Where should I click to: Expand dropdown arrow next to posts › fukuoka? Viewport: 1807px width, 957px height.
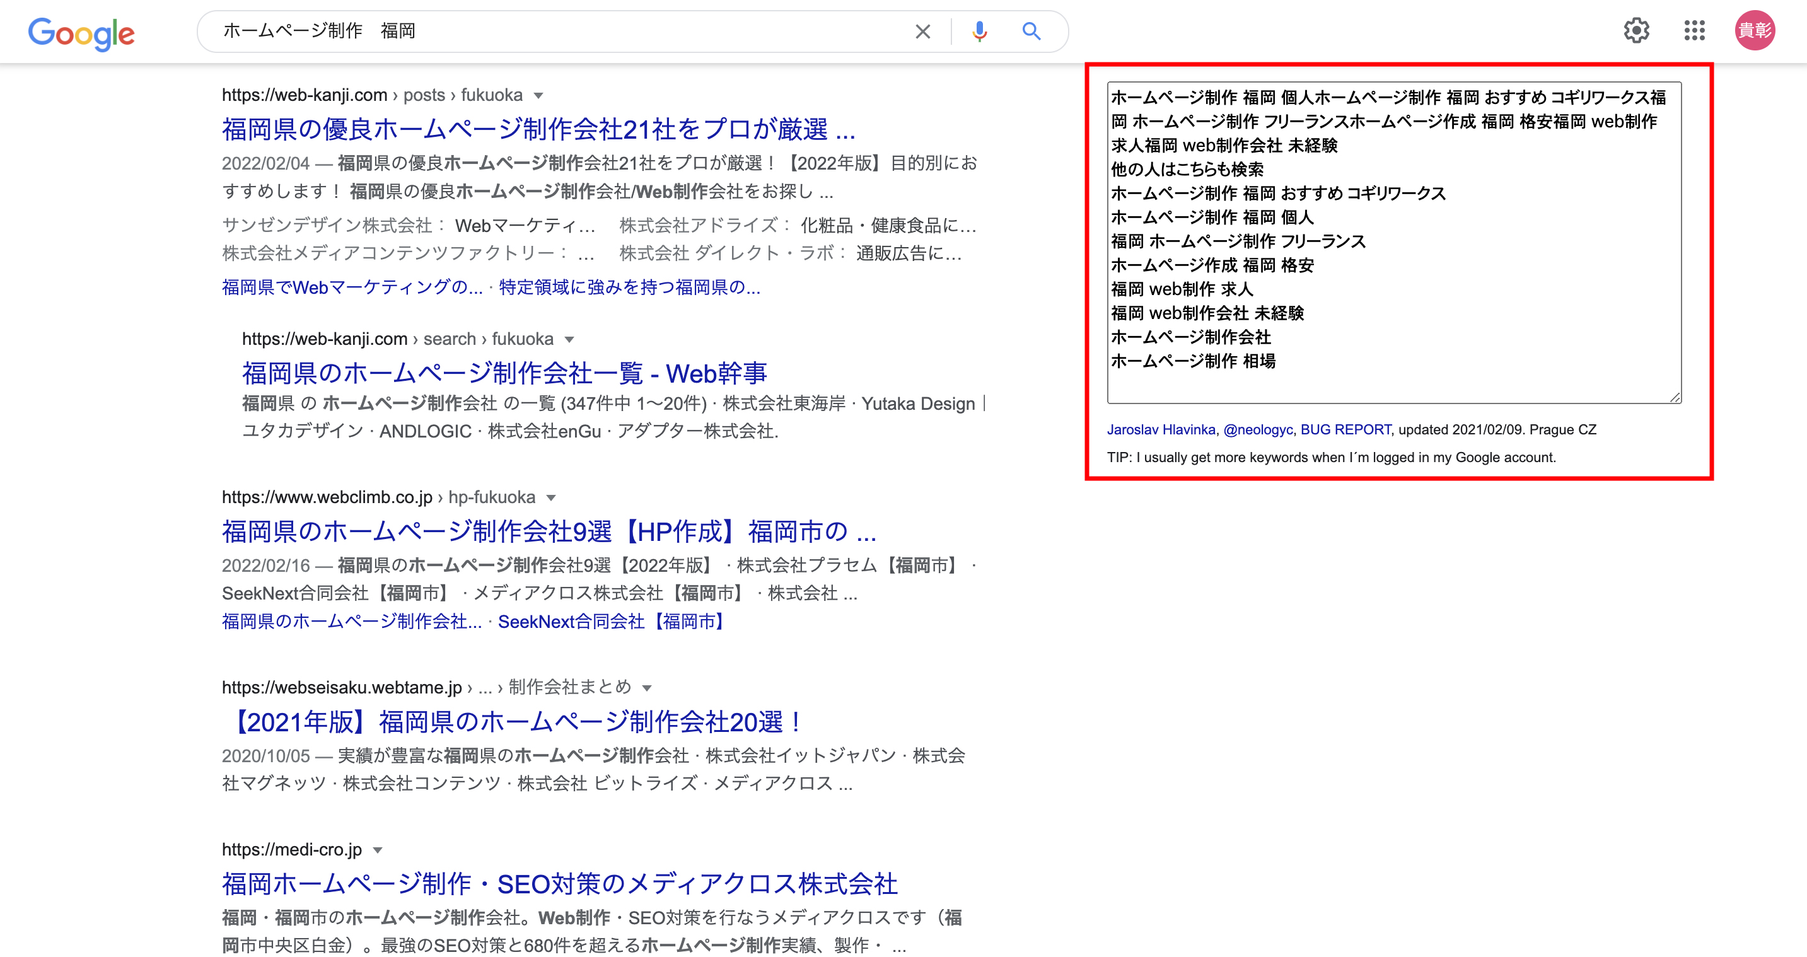(538, 96)
